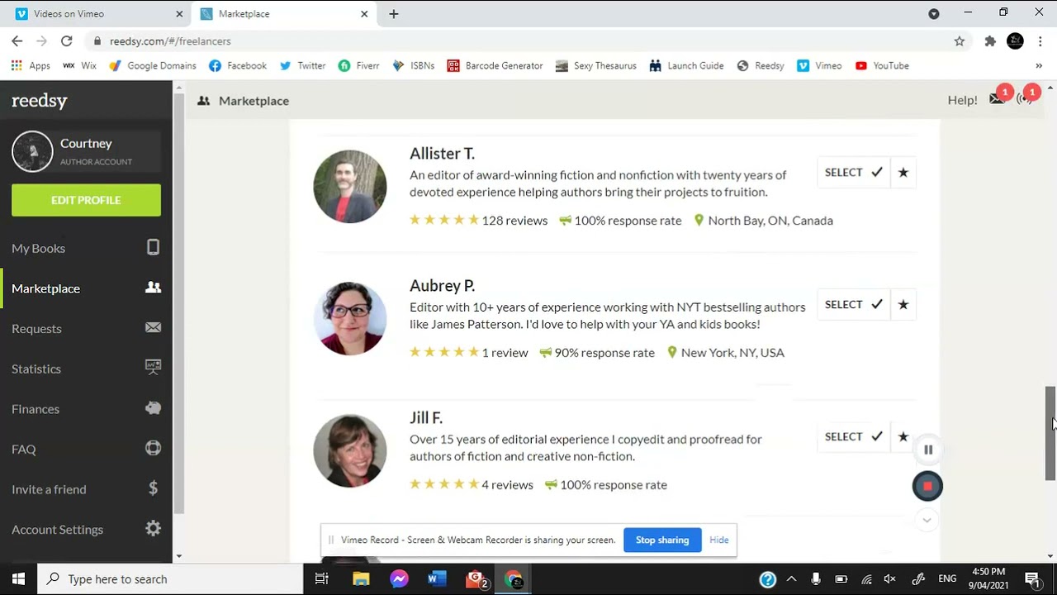Open Jill F.'s profile photo

tap(350, 450)
